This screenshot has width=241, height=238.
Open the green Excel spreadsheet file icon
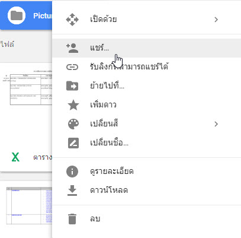[15, 157]
